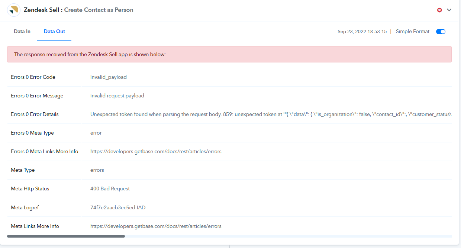Click the horizontal scrollbar thumb at bottom
461x248 pixels.
click(66, 236)
